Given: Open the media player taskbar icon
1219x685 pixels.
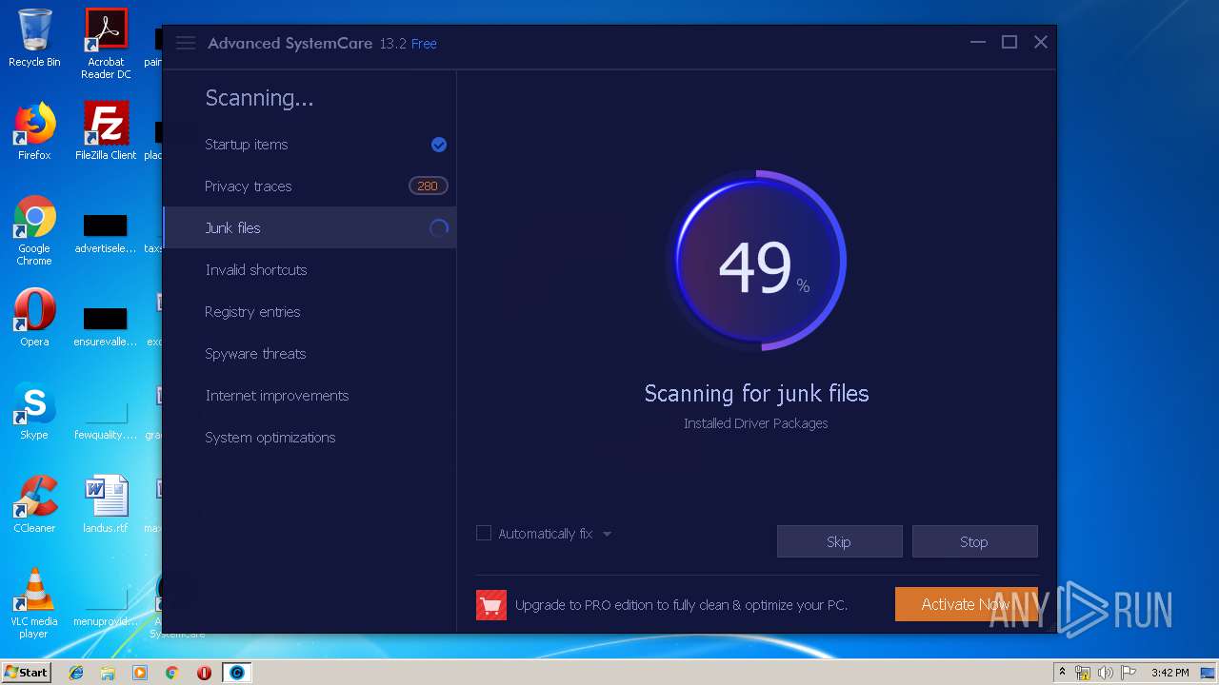Looking at the screenshot, I should tap(140, 673).
